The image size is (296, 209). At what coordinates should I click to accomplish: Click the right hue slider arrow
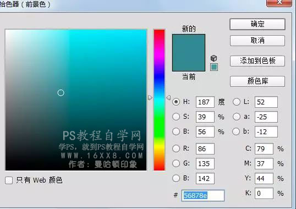tap(168, 97)
